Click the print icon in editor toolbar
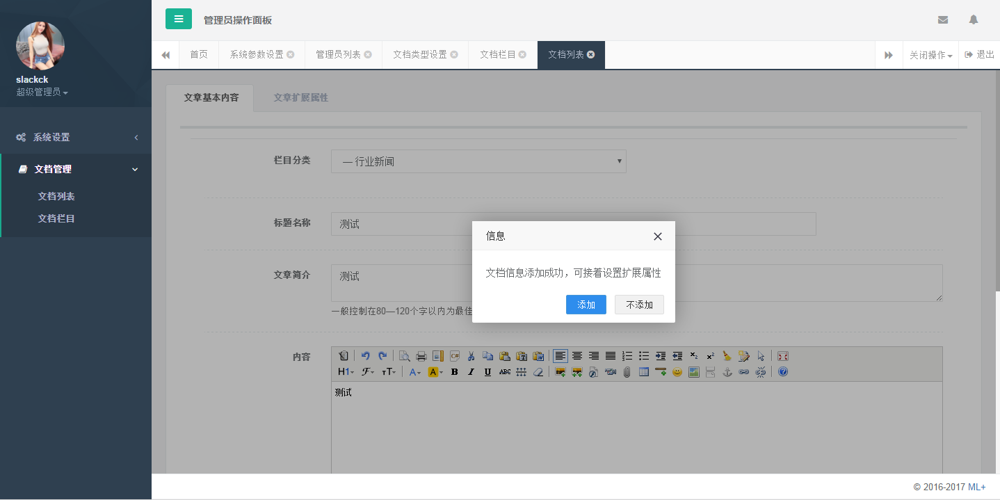Image resolution: width=1000 pixels, height=500 pixels. pos(421,356)
